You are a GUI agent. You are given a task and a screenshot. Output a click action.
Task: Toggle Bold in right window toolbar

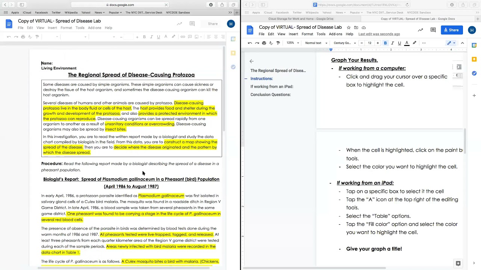[x=386, y=43]
